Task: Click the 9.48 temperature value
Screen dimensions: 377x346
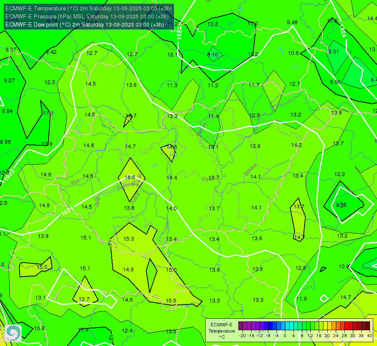Action: pos(292,22)
